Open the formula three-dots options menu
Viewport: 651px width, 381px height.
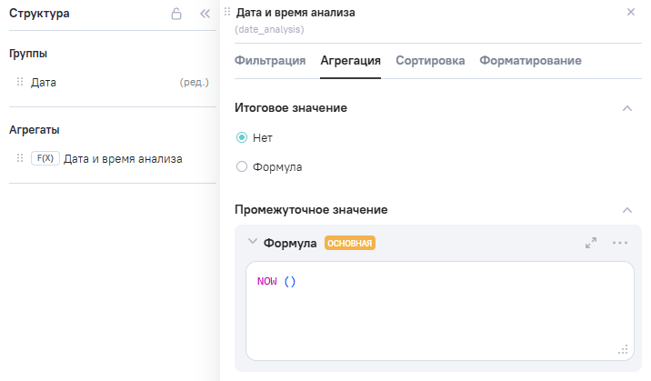(x=620, y=243)
